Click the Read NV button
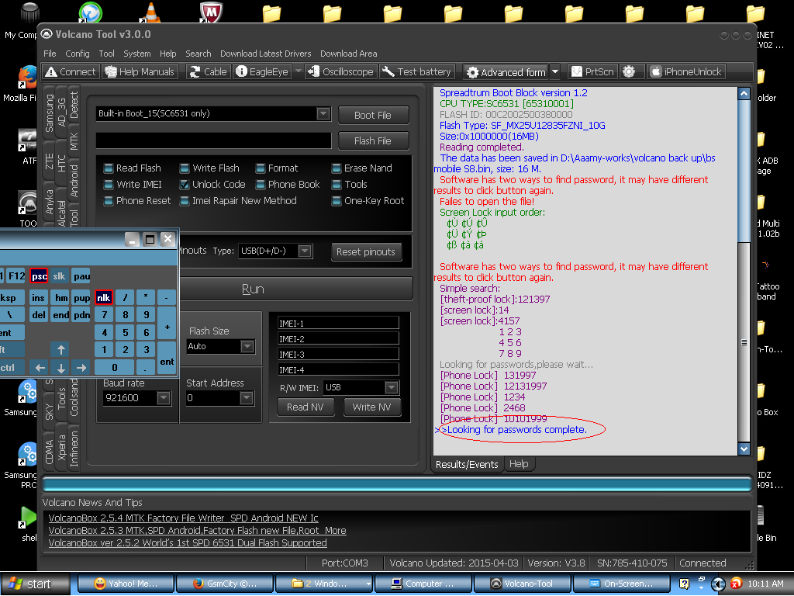The image size is (794, 596). pyautogui.click(x=305, y=407)
